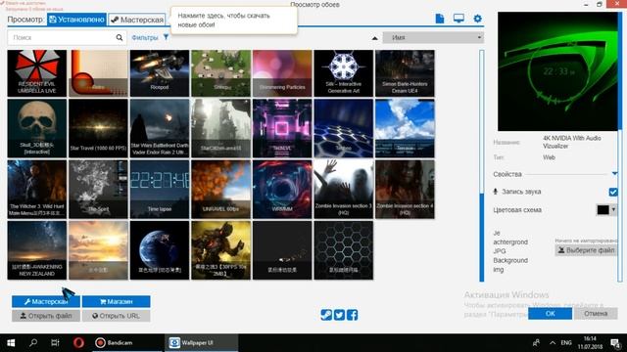Viewport: 627px width, 352px height.
Task: Click the Открыть файл button
Action: [x=46, y=316]
